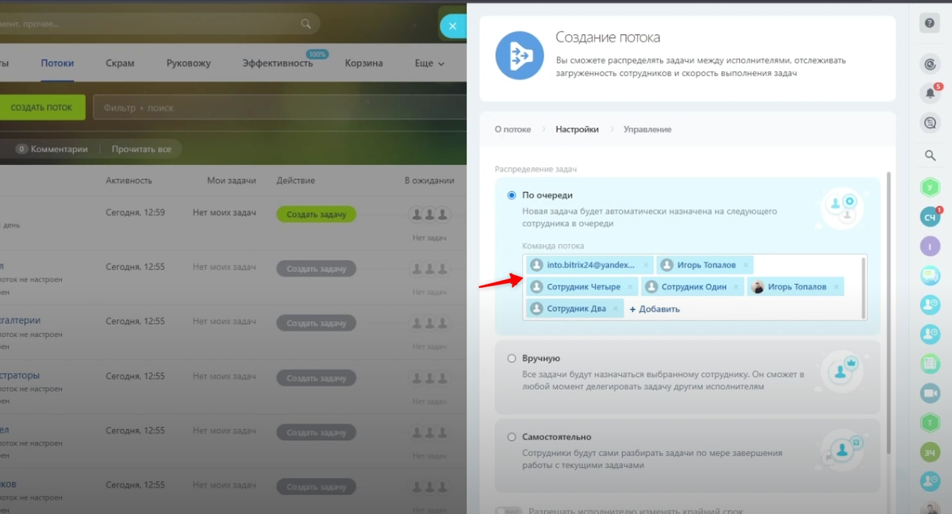Open the green list document sidebar icon
The width and height of the screenshot is (952, 514).
(930, 364)
